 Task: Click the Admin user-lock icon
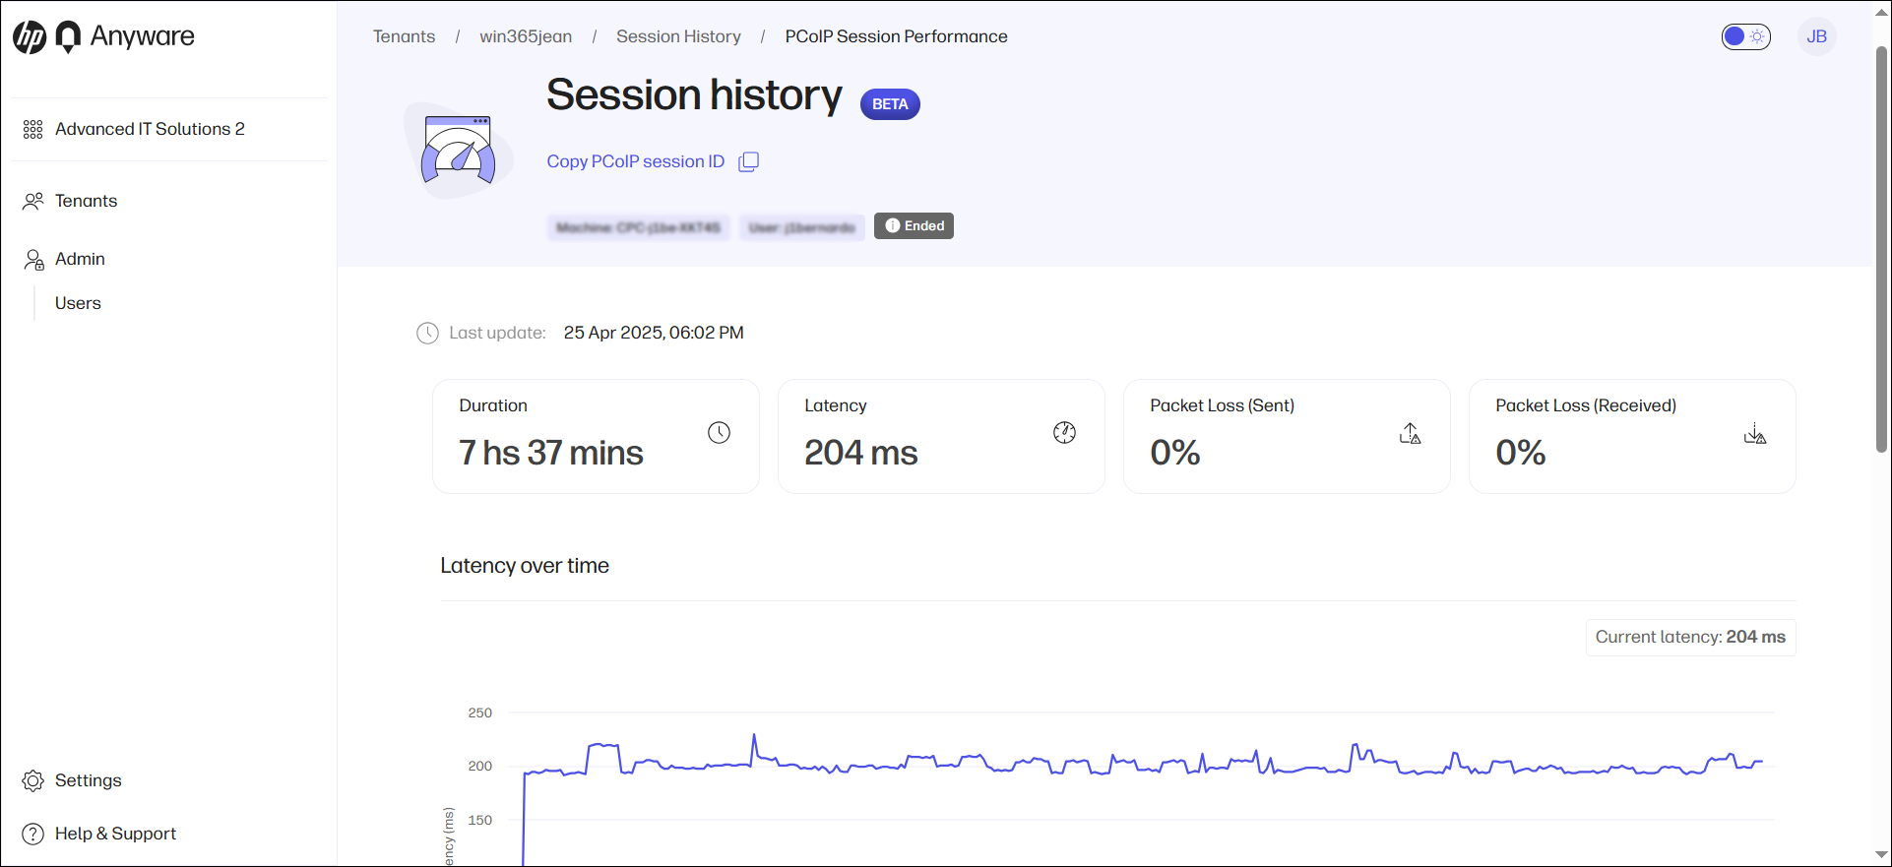click(x=33, y=259)
